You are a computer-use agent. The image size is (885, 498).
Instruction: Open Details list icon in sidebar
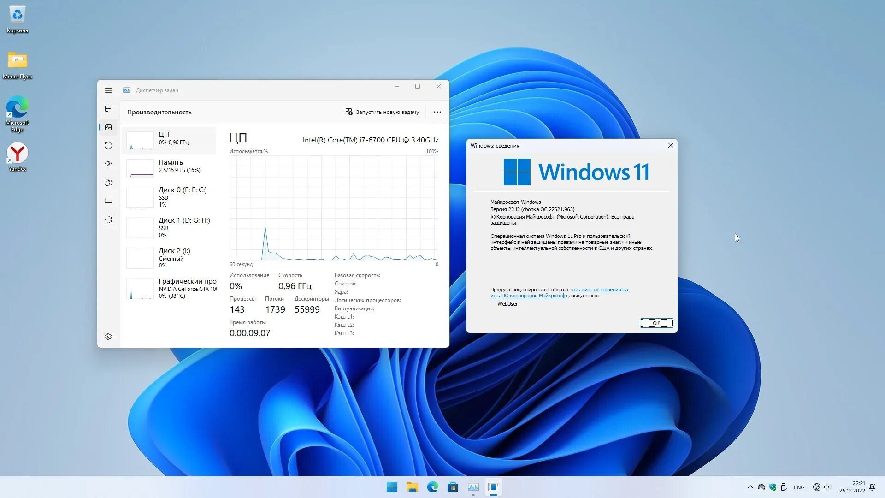click(x=108, y=201)
